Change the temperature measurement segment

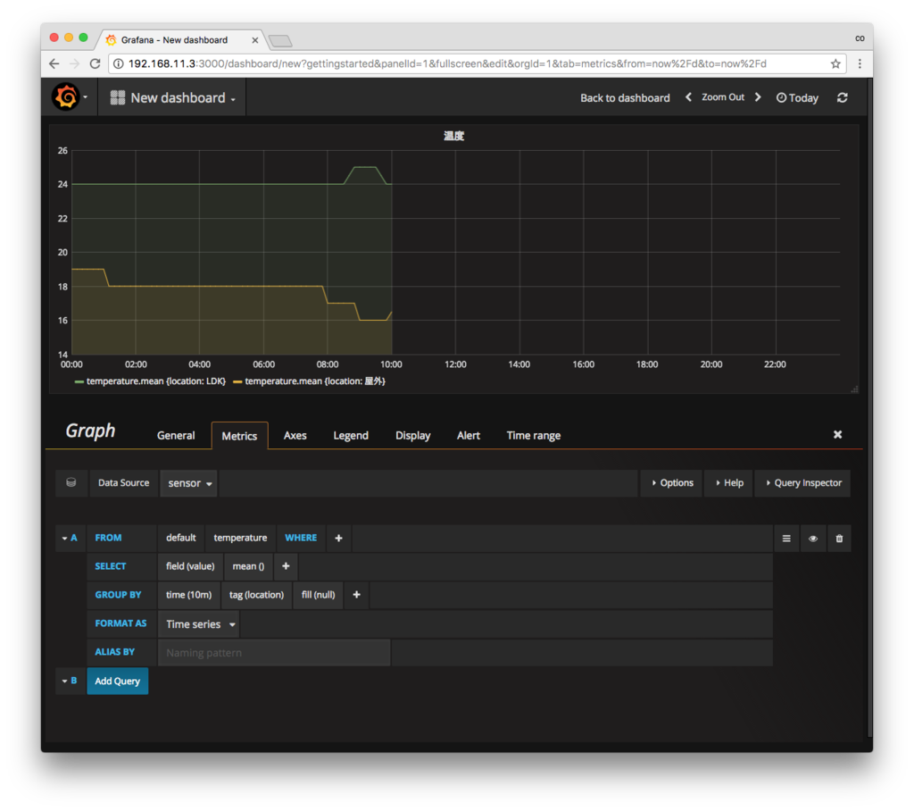coord(240,538)
